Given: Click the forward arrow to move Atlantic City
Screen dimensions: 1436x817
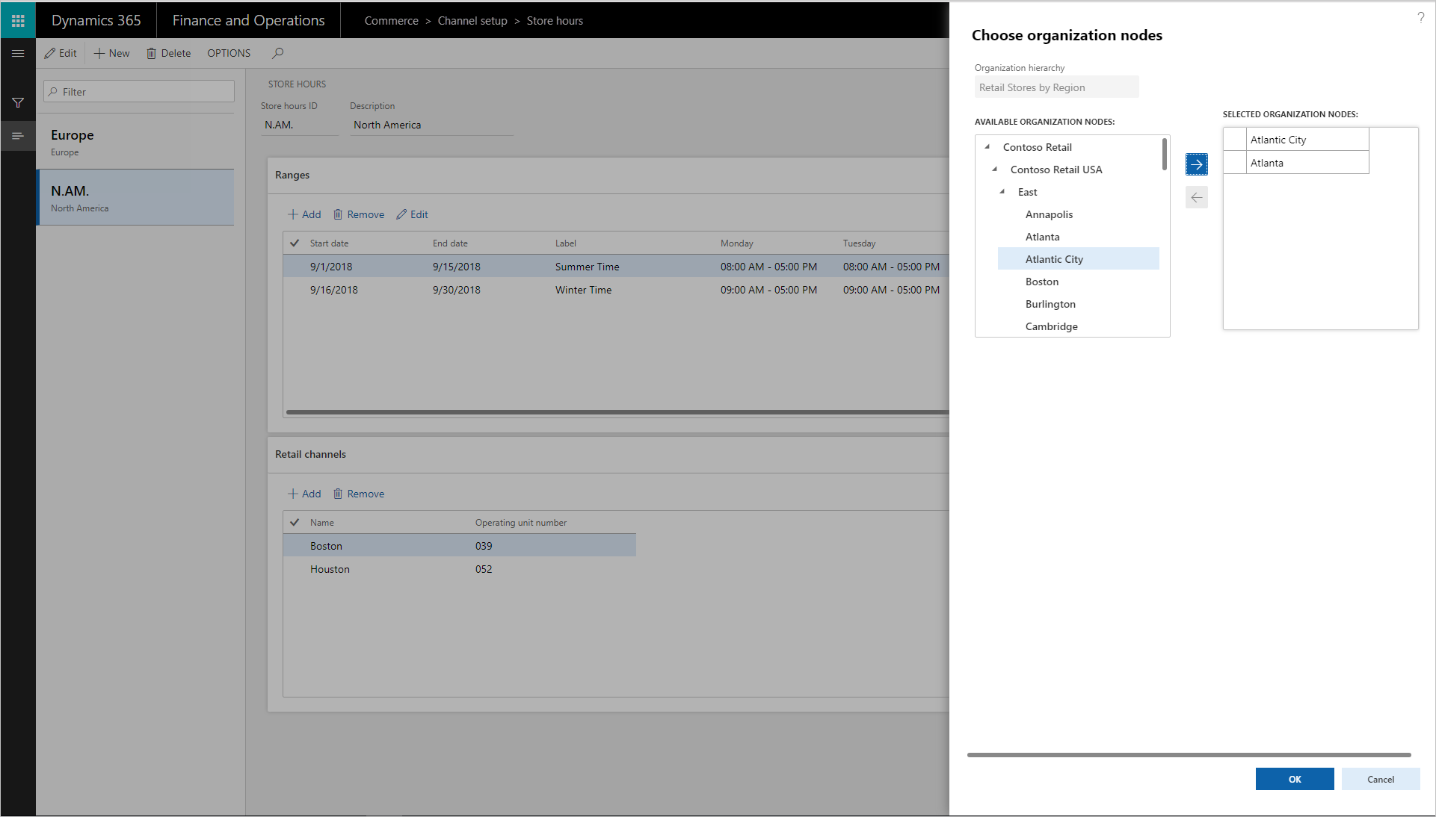Looking at the screenshot, I should [x=1196, y=164].
